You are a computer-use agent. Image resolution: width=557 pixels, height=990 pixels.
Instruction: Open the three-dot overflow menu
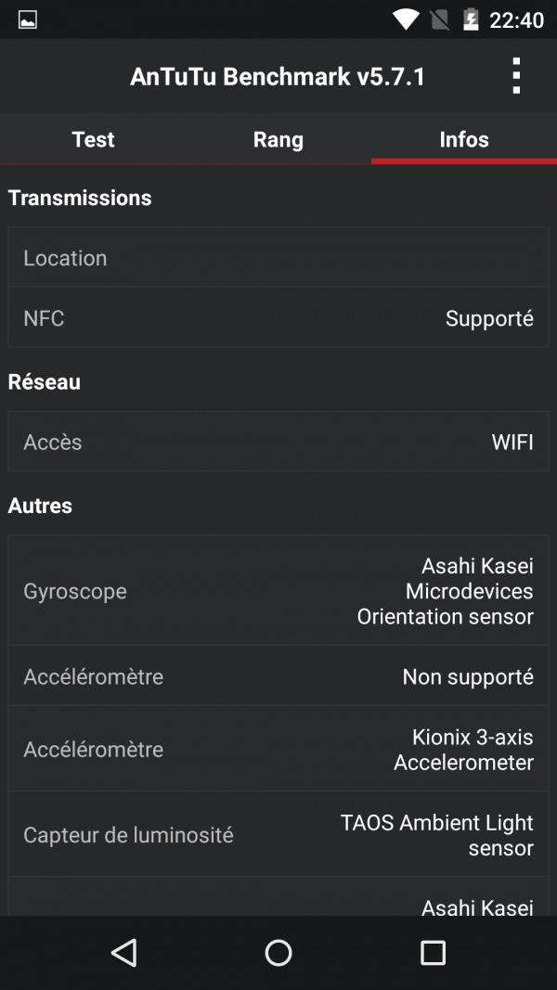click(x=516, y=76)
